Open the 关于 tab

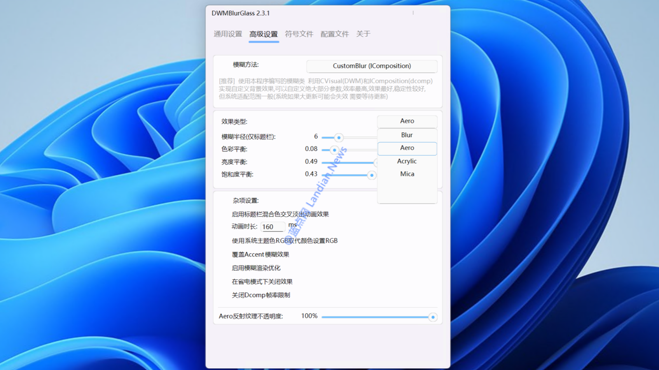[363, 34]
